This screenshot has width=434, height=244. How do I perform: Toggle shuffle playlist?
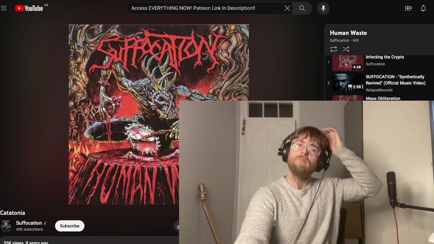point(346,49)
